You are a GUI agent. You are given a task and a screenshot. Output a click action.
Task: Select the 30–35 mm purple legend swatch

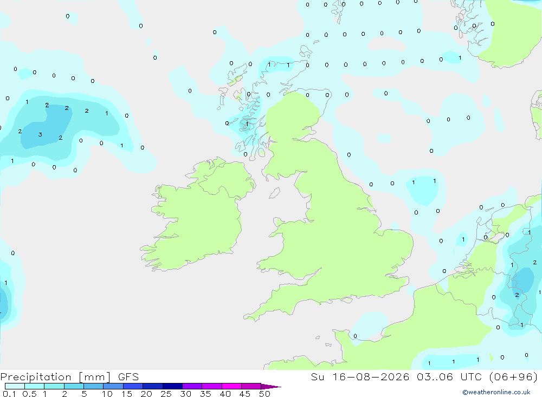pos(192,386)
